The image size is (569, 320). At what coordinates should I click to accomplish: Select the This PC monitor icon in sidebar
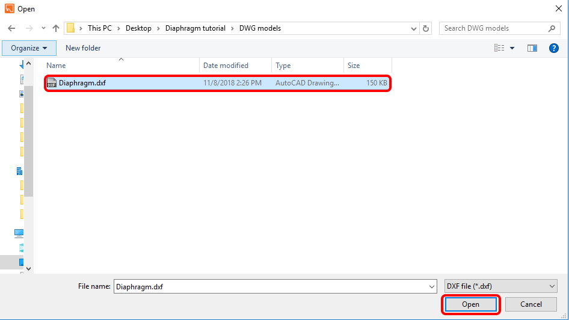[x=19, y=233]
